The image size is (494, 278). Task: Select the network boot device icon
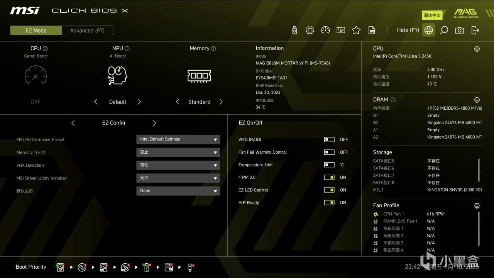[x=191, y=267]
